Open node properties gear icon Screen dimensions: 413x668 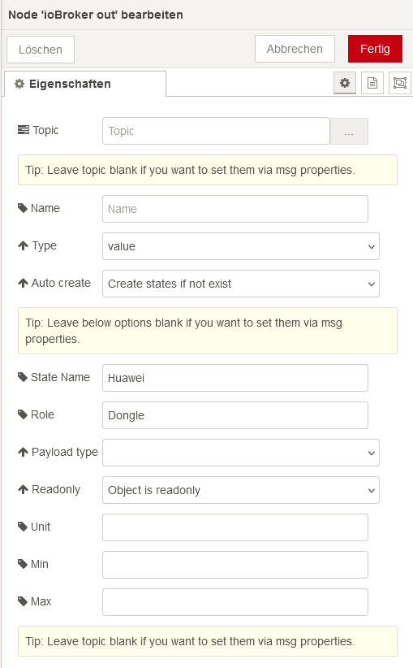tap(345, 83)
